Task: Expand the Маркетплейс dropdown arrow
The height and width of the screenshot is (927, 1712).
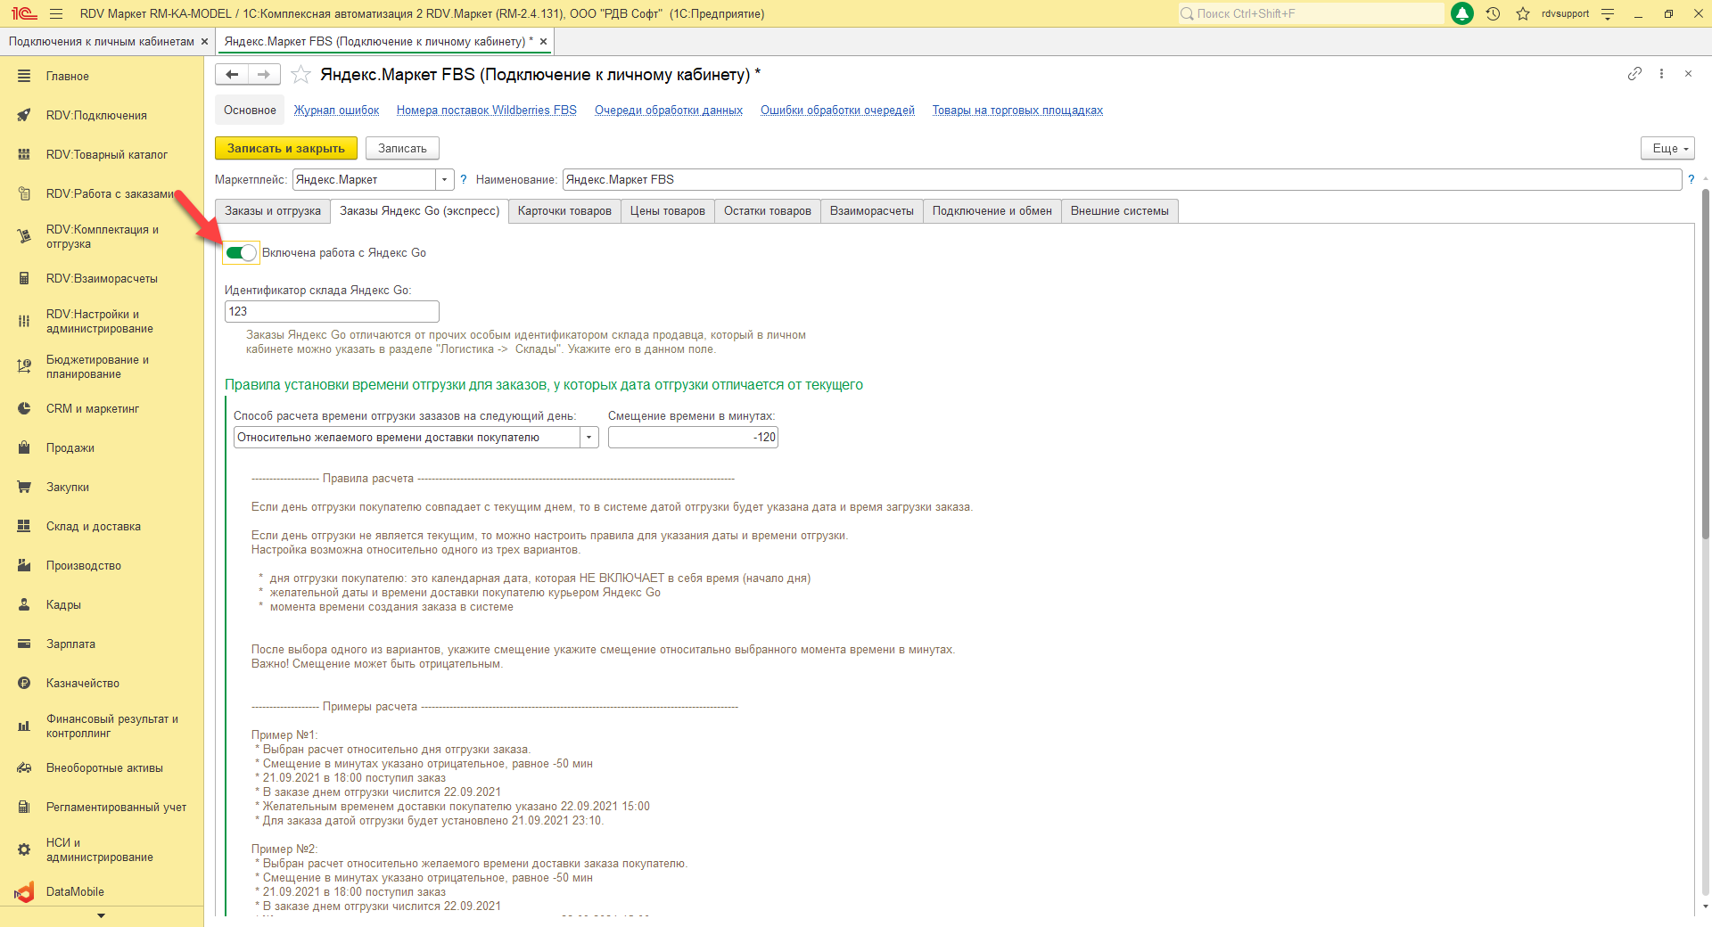Action: tap(444, 180)
